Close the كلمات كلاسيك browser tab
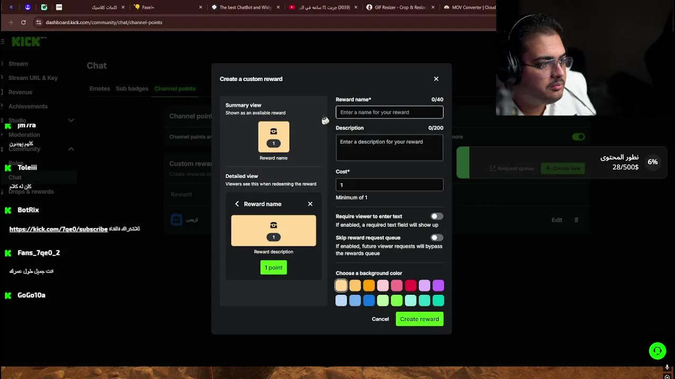 pyautogui.click(x=123, y=7)
